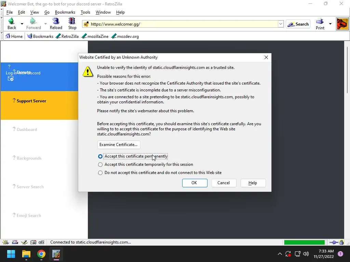
Task: Show hidden system tray icons
Action: pos(280,254)
